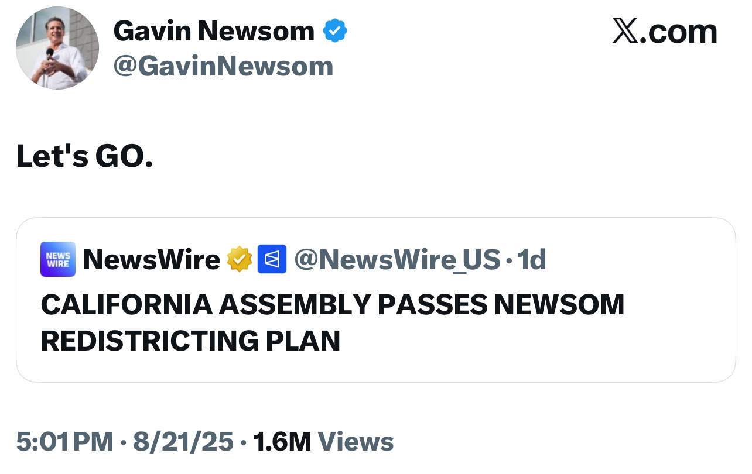Open the @GavinNewsom handle link

[223, 67]
